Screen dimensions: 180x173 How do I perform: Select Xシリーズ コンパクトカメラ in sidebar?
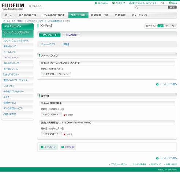tap(18, 41)
